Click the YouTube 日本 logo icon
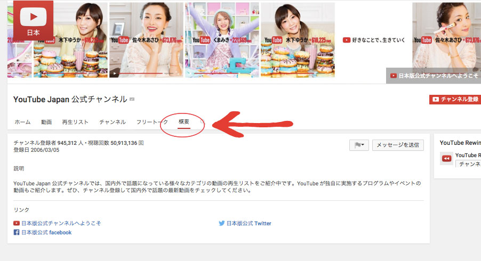This screenshot has height=261, width=481. click(x=33, y=20)
